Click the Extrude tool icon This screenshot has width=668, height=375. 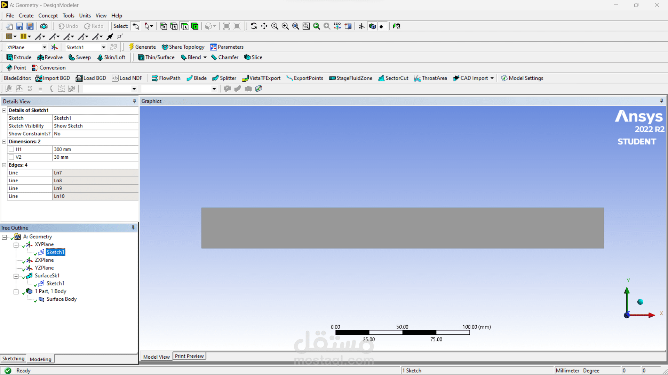tap(10, 57)
